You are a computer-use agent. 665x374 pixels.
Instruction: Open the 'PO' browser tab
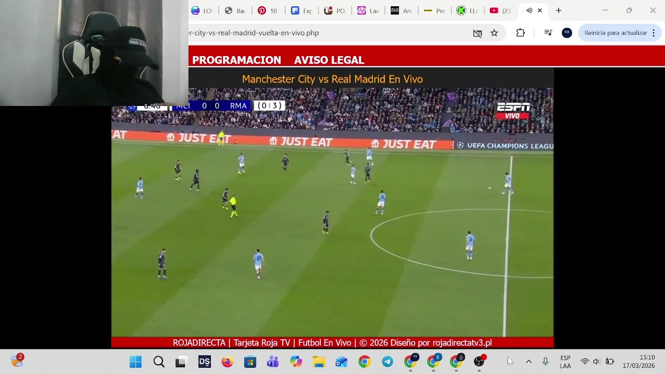click(x=335, y=10)
